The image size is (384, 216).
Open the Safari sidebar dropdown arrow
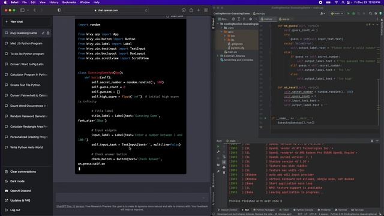tap(28, 10)
